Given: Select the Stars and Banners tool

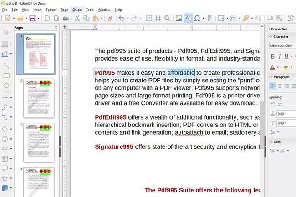Looking at the screenshot, I should click(x=5, y=178).
